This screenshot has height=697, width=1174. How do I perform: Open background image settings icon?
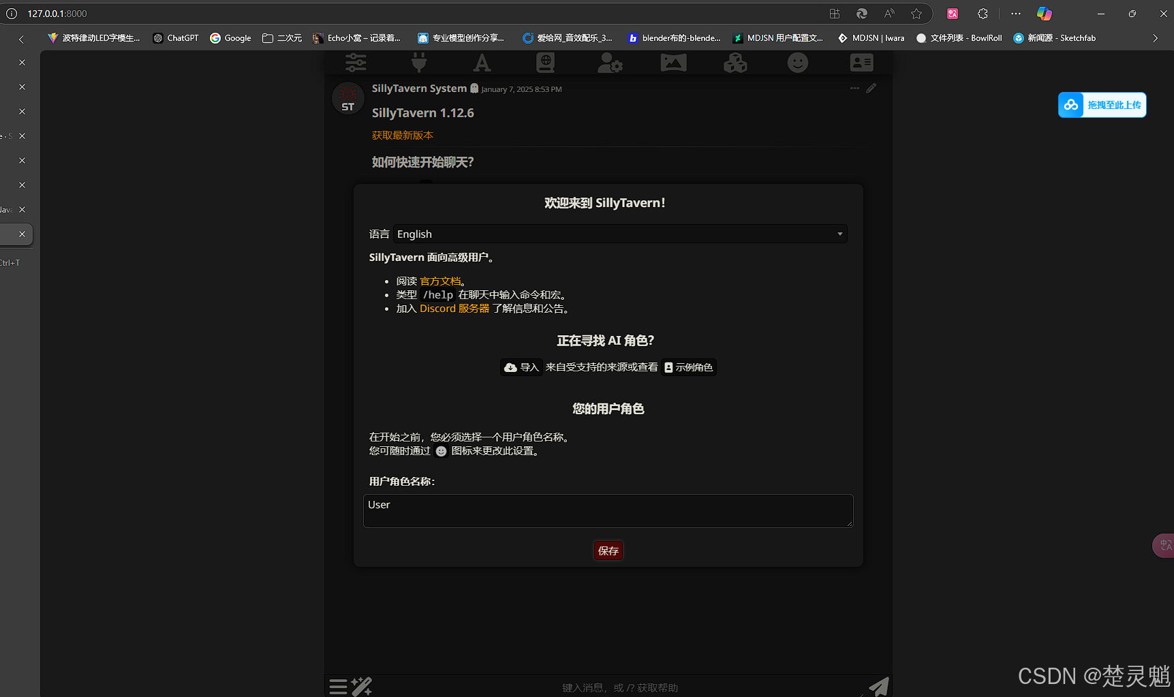click(x=673, y=63)
